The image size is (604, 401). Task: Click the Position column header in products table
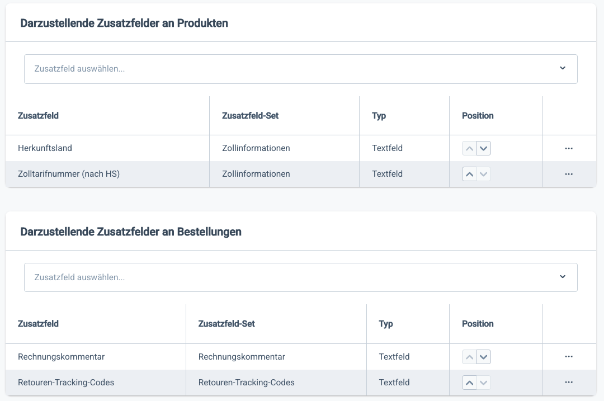[x=478, y=116]
